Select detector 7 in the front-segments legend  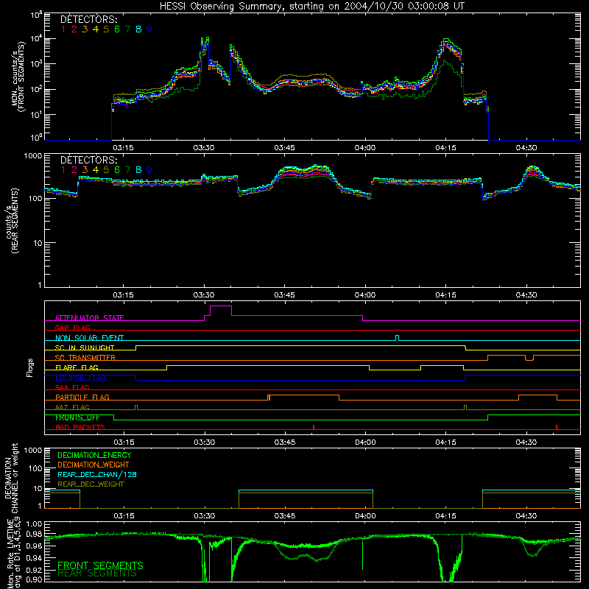127,29
